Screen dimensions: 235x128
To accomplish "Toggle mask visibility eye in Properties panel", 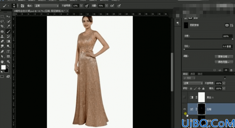I will [226, 70].
